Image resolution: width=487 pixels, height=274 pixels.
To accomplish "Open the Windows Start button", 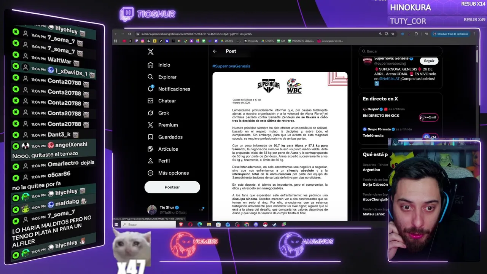I will click(x=116, y=225).
